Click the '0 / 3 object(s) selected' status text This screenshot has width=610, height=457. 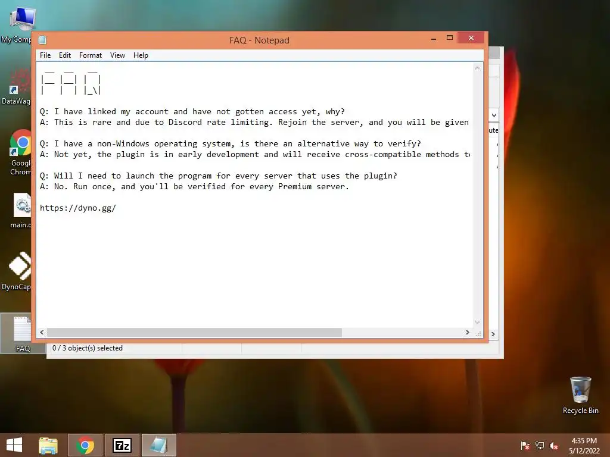click(88, 348)
